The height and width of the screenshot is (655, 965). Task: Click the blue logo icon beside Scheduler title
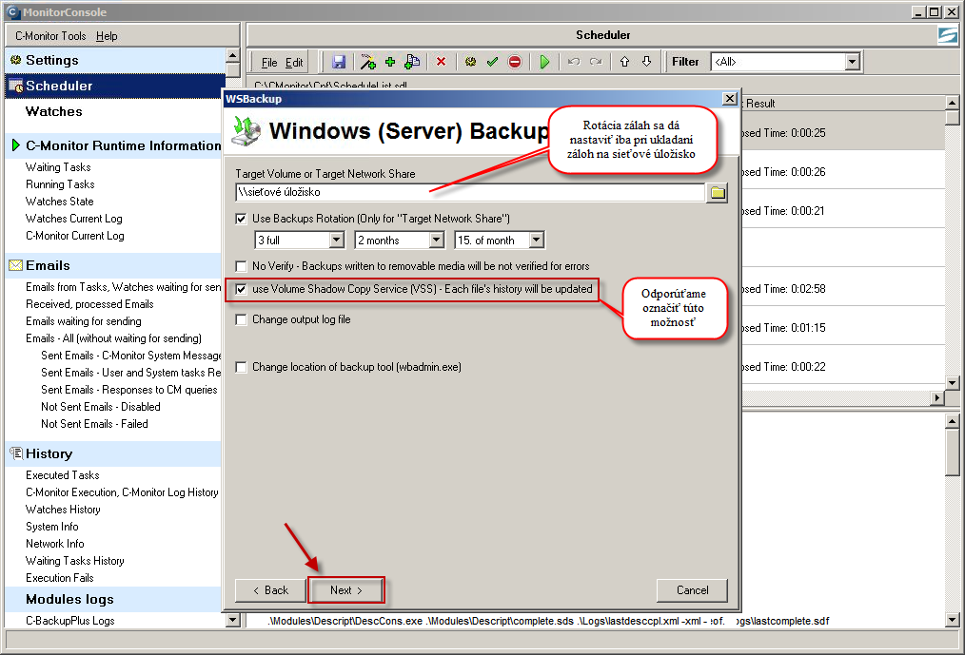click(x=947, y=36)
